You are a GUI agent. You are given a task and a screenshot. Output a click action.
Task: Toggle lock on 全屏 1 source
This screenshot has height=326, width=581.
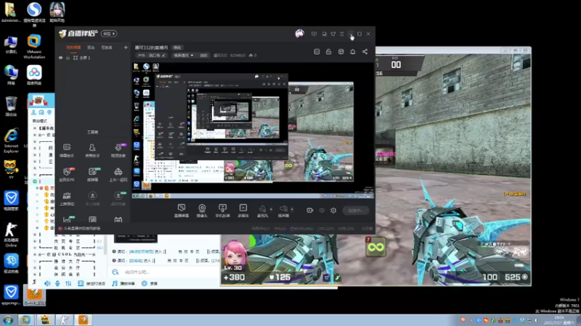(x=68, y=58)
